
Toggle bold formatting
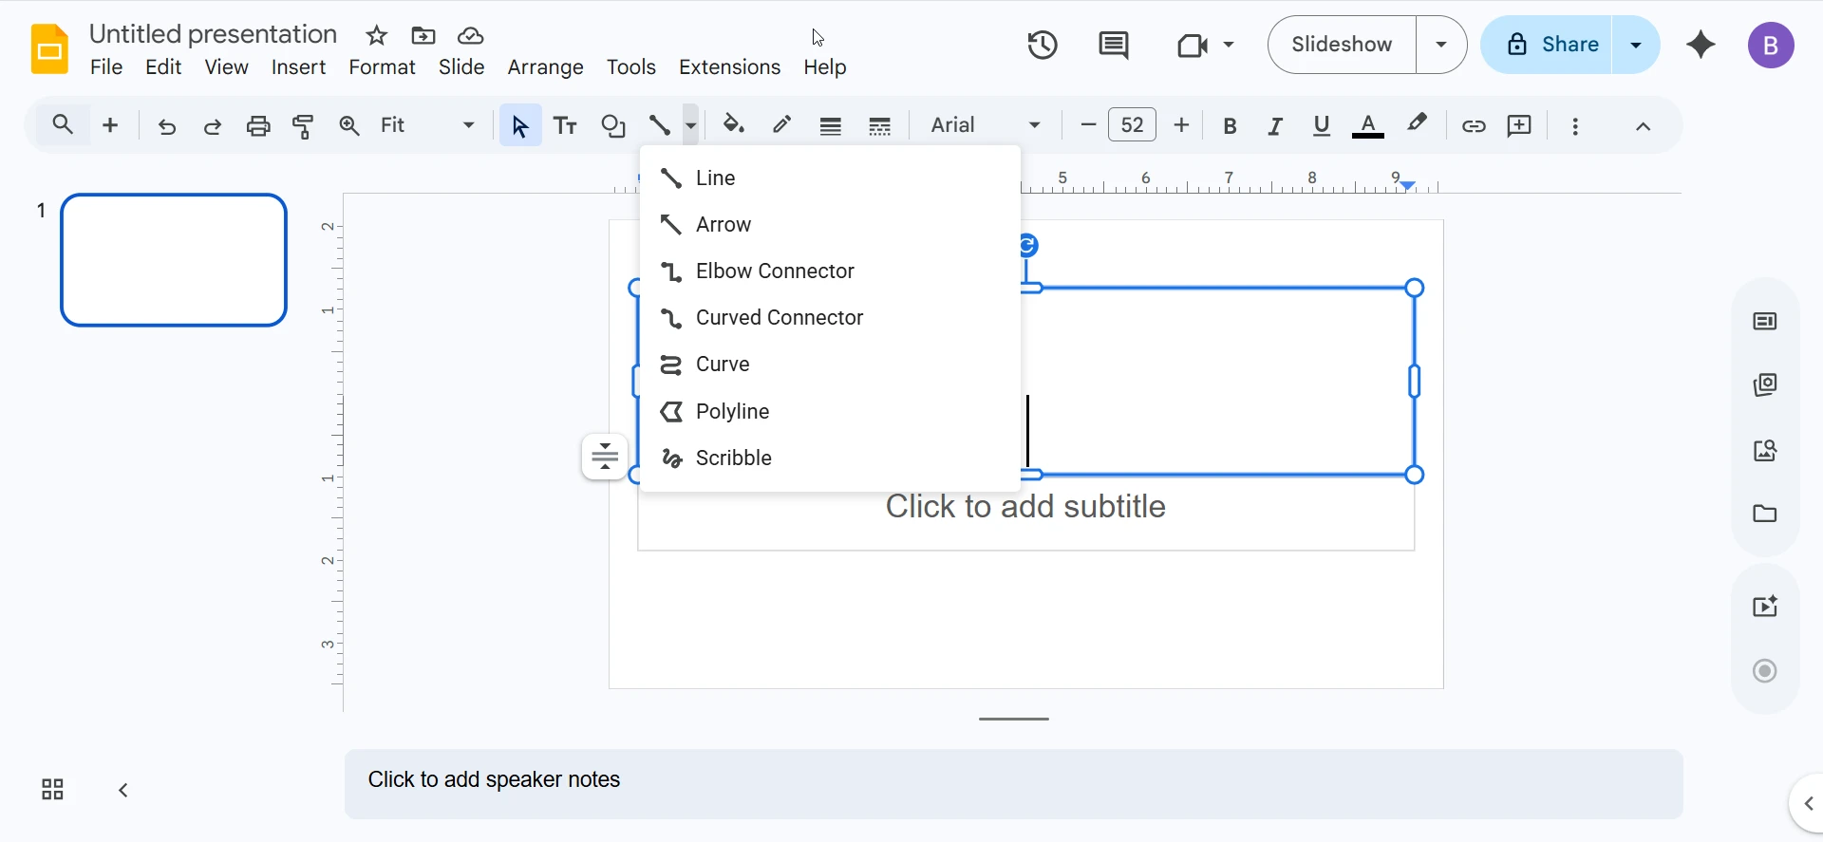coord(1230,125)
